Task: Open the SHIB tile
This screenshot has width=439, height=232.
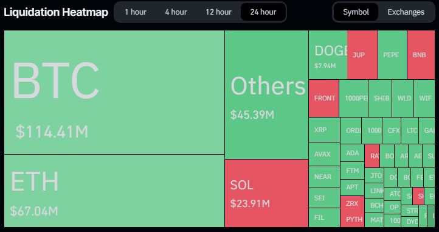Action: 380,98
